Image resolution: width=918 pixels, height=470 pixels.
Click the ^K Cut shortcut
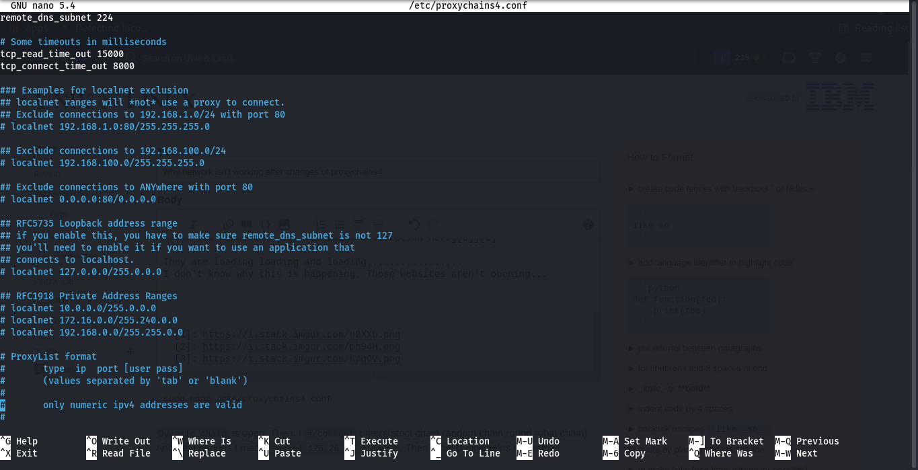(x=274, y=441)
